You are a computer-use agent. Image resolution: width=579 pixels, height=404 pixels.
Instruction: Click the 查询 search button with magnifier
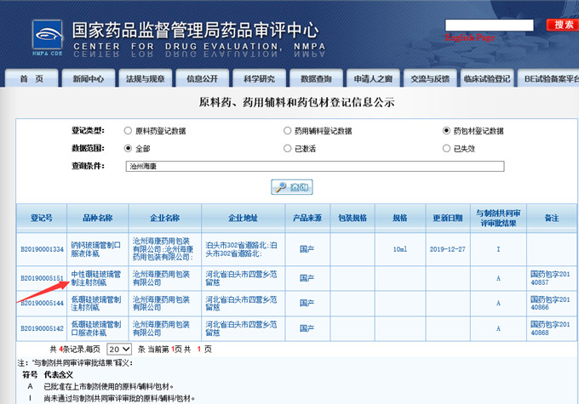pos(290,187)
